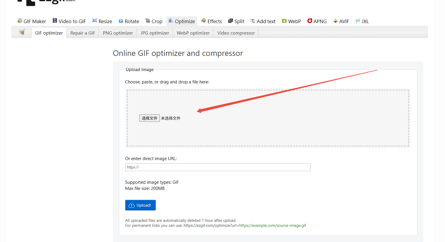Click the automatically deleted 1 hour notice text
The image size is (445, 242).
pos(181,221)
